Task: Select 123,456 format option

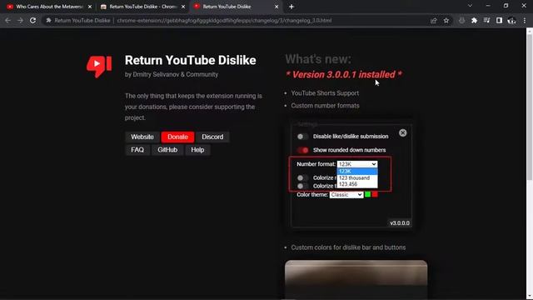Action: click(x=357, y=184)
